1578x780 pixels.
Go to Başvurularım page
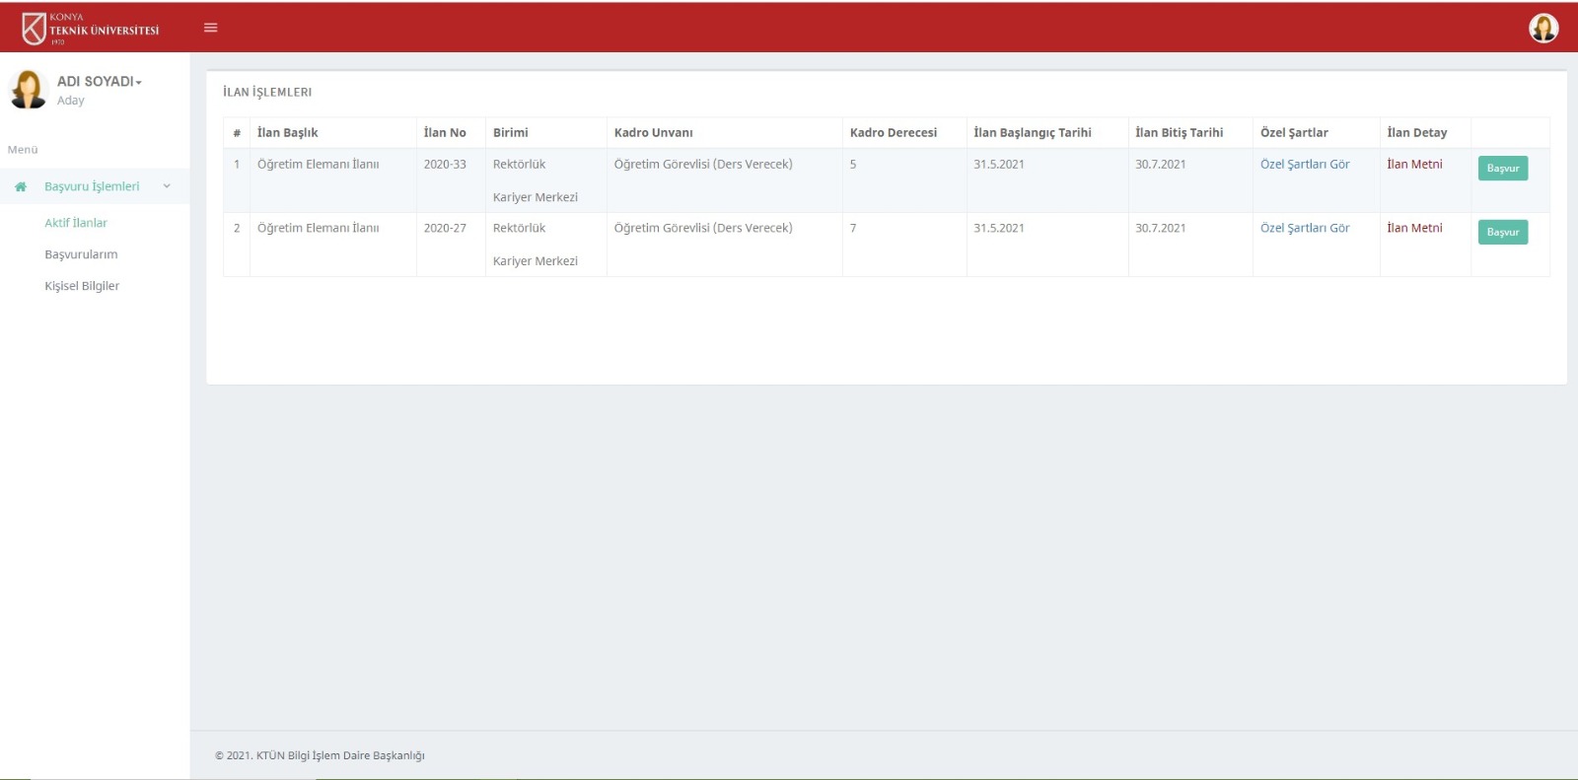(81, 254)
